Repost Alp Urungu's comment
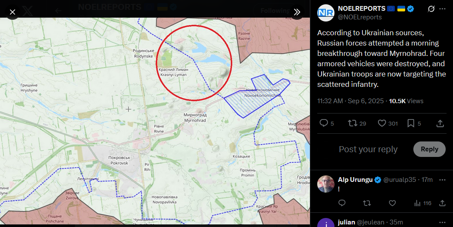The height and width of the screenshot is (227, 453). tap(367, 203)
